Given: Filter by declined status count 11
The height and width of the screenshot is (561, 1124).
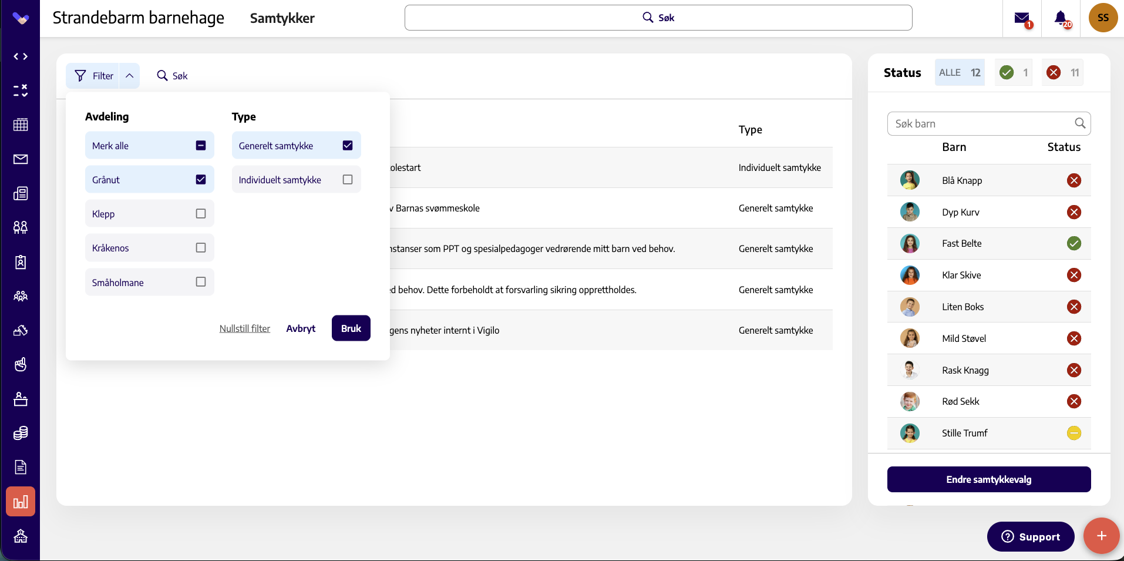Looking at the screenshot, I should (x=1063, y=72).
